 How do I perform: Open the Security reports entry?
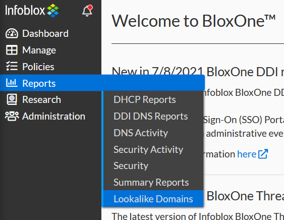tap(153, 166)
